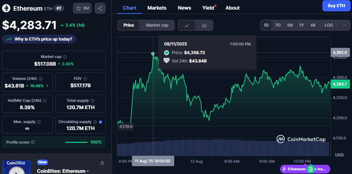Viewport: 352px width, 174px height.
Task: Click the #2 rank badge
Action: [x=59, y=8]
